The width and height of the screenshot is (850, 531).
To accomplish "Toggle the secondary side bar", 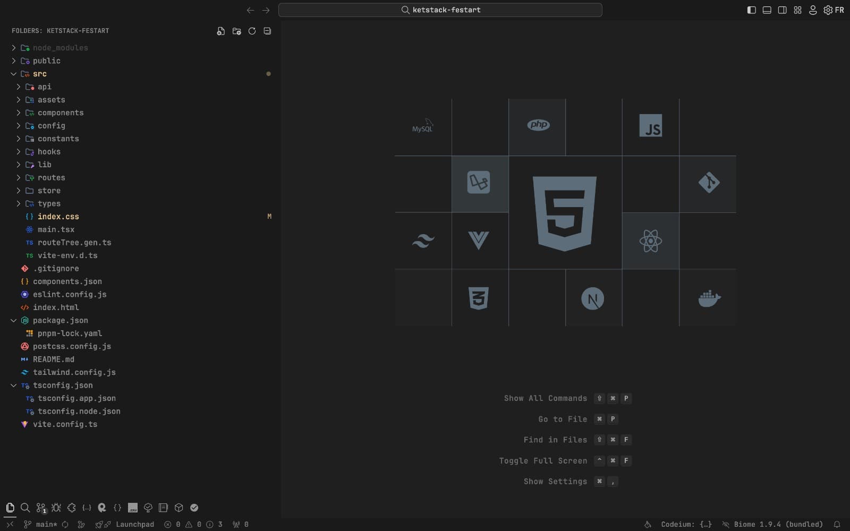I will click(x=782, y=10).
